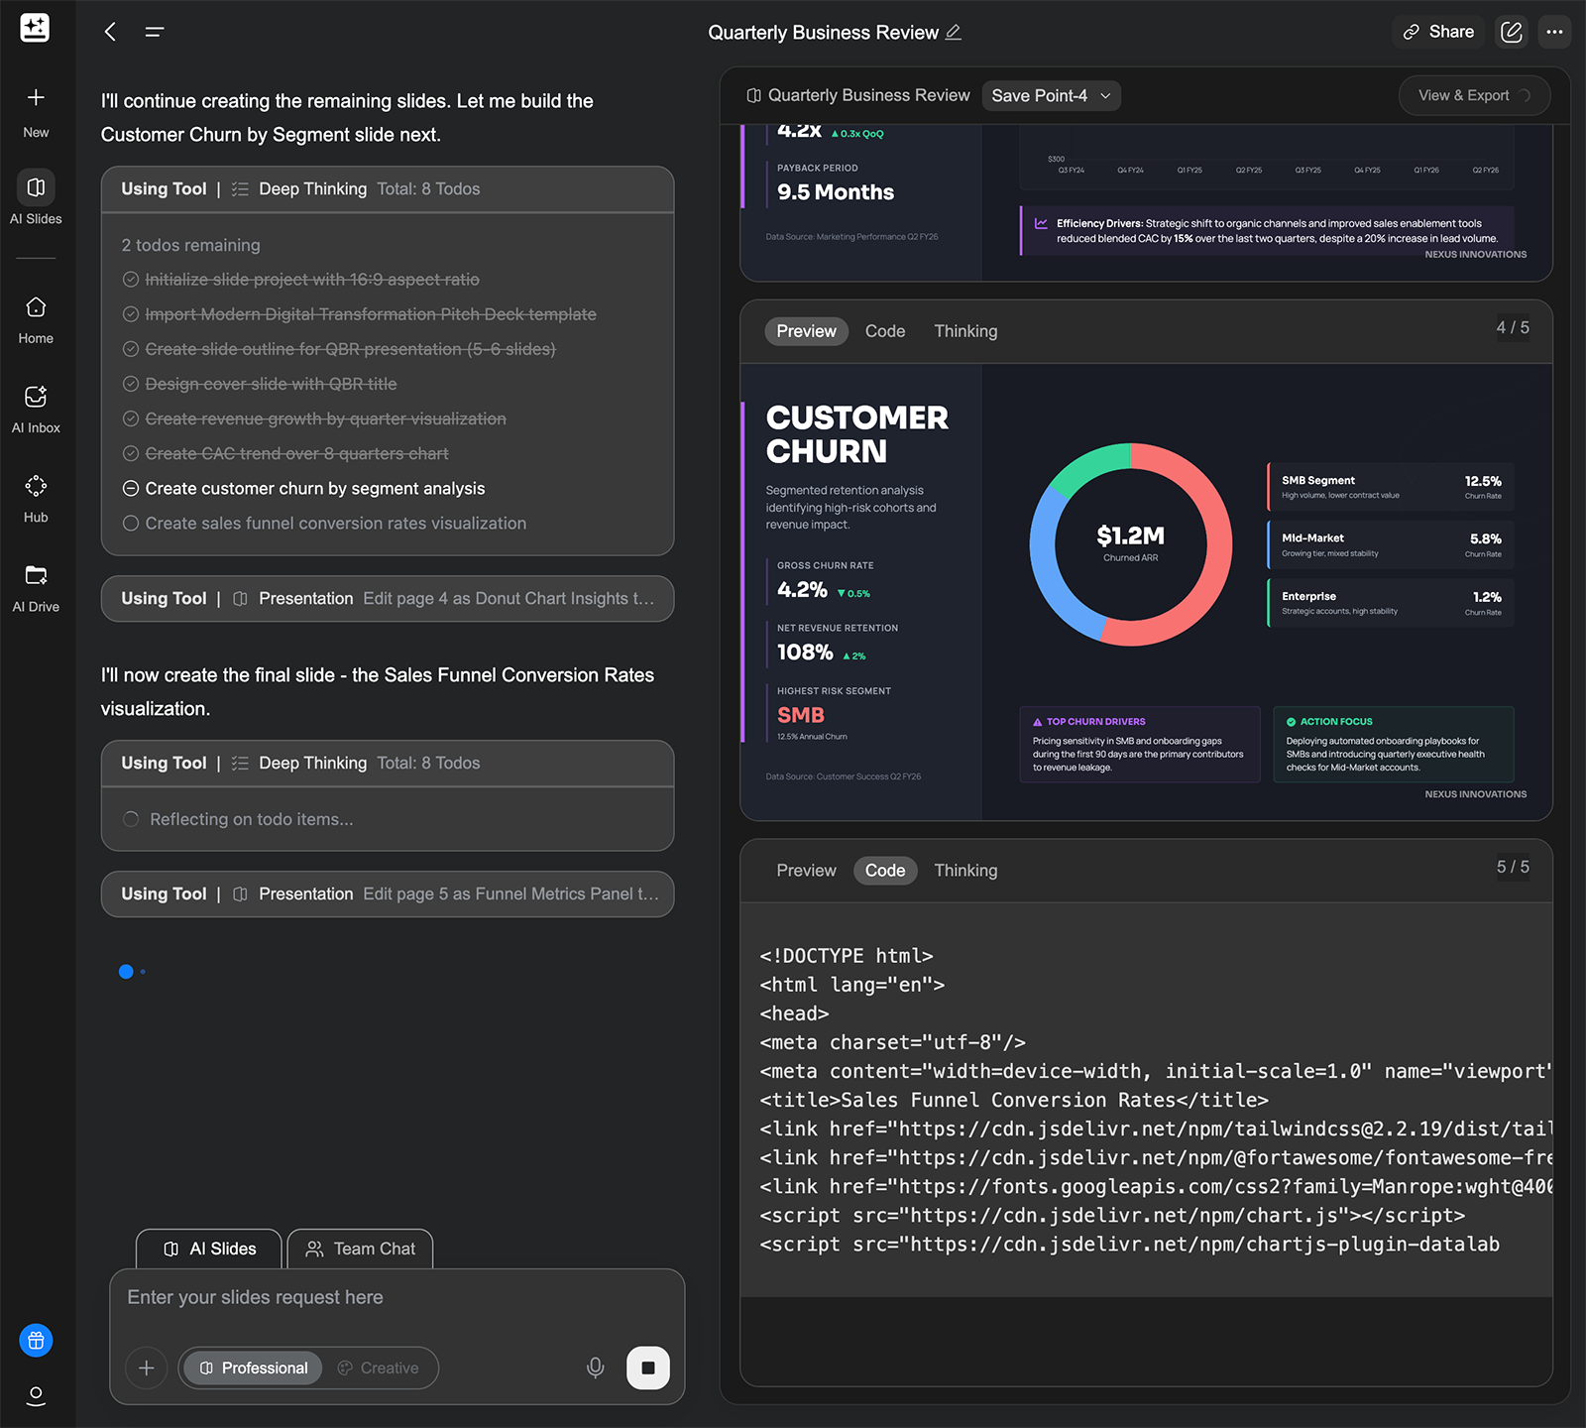Open the three-dot more options menu

point(1554,33)
